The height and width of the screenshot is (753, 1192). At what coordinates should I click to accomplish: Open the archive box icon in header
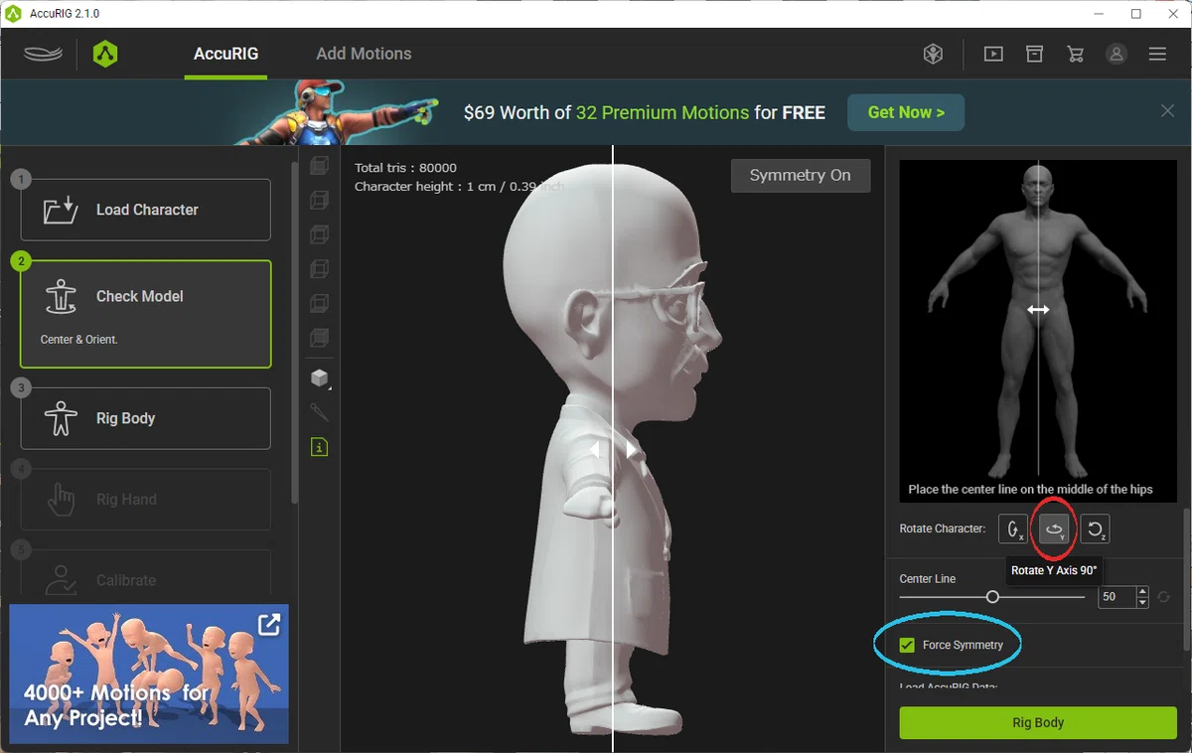(x=1034, y=54)
